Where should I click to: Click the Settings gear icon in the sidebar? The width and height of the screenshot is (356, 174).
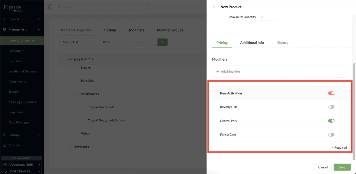pyautogui.click(x=5, y=135)
